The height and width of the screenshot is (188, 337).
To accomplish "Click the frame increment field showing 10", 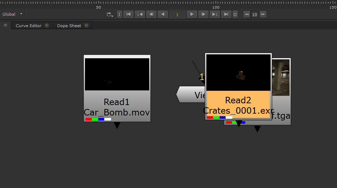I will point(255,14).
